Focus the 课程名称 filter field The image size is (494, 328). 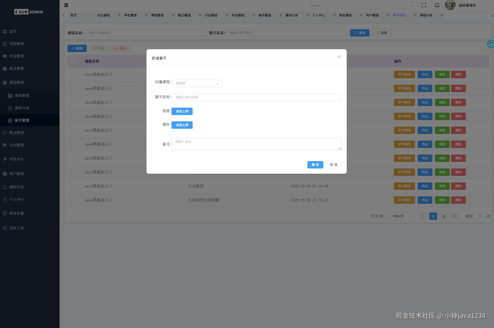tap(145, 33)
